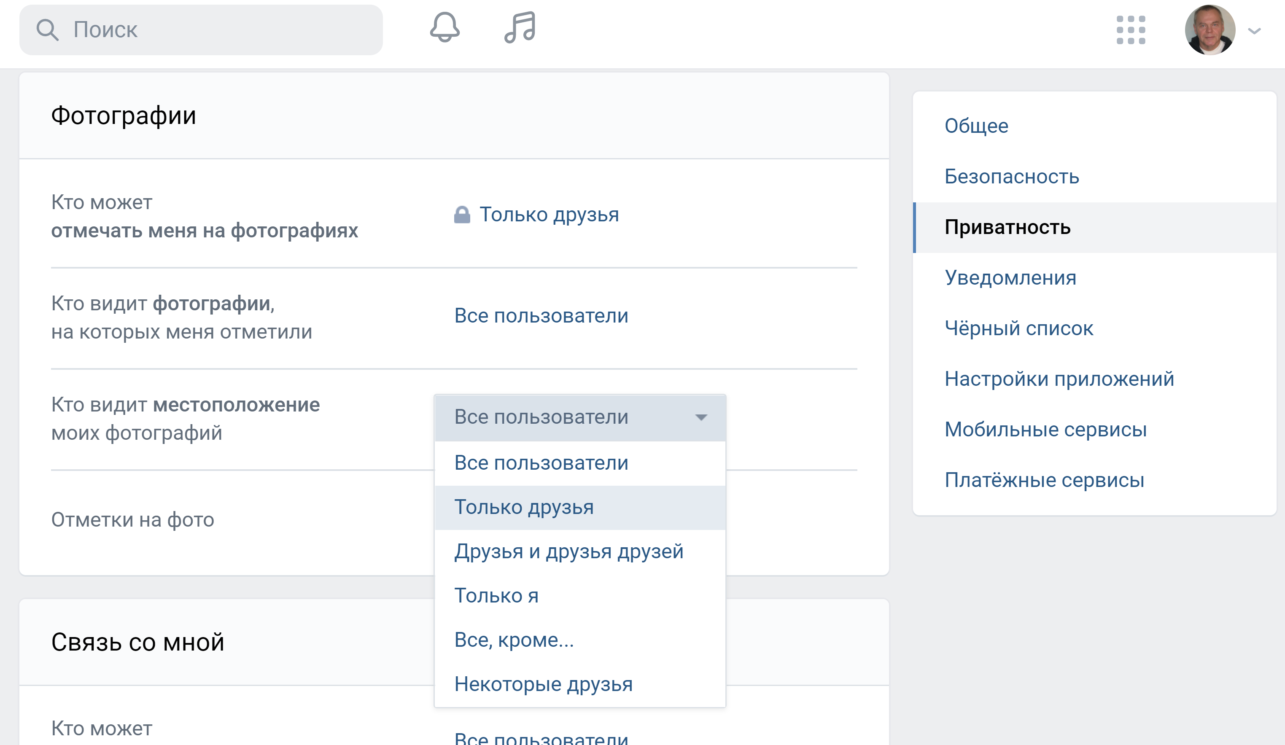Open Только друзья setting for photo tagging

pos(549,215)
